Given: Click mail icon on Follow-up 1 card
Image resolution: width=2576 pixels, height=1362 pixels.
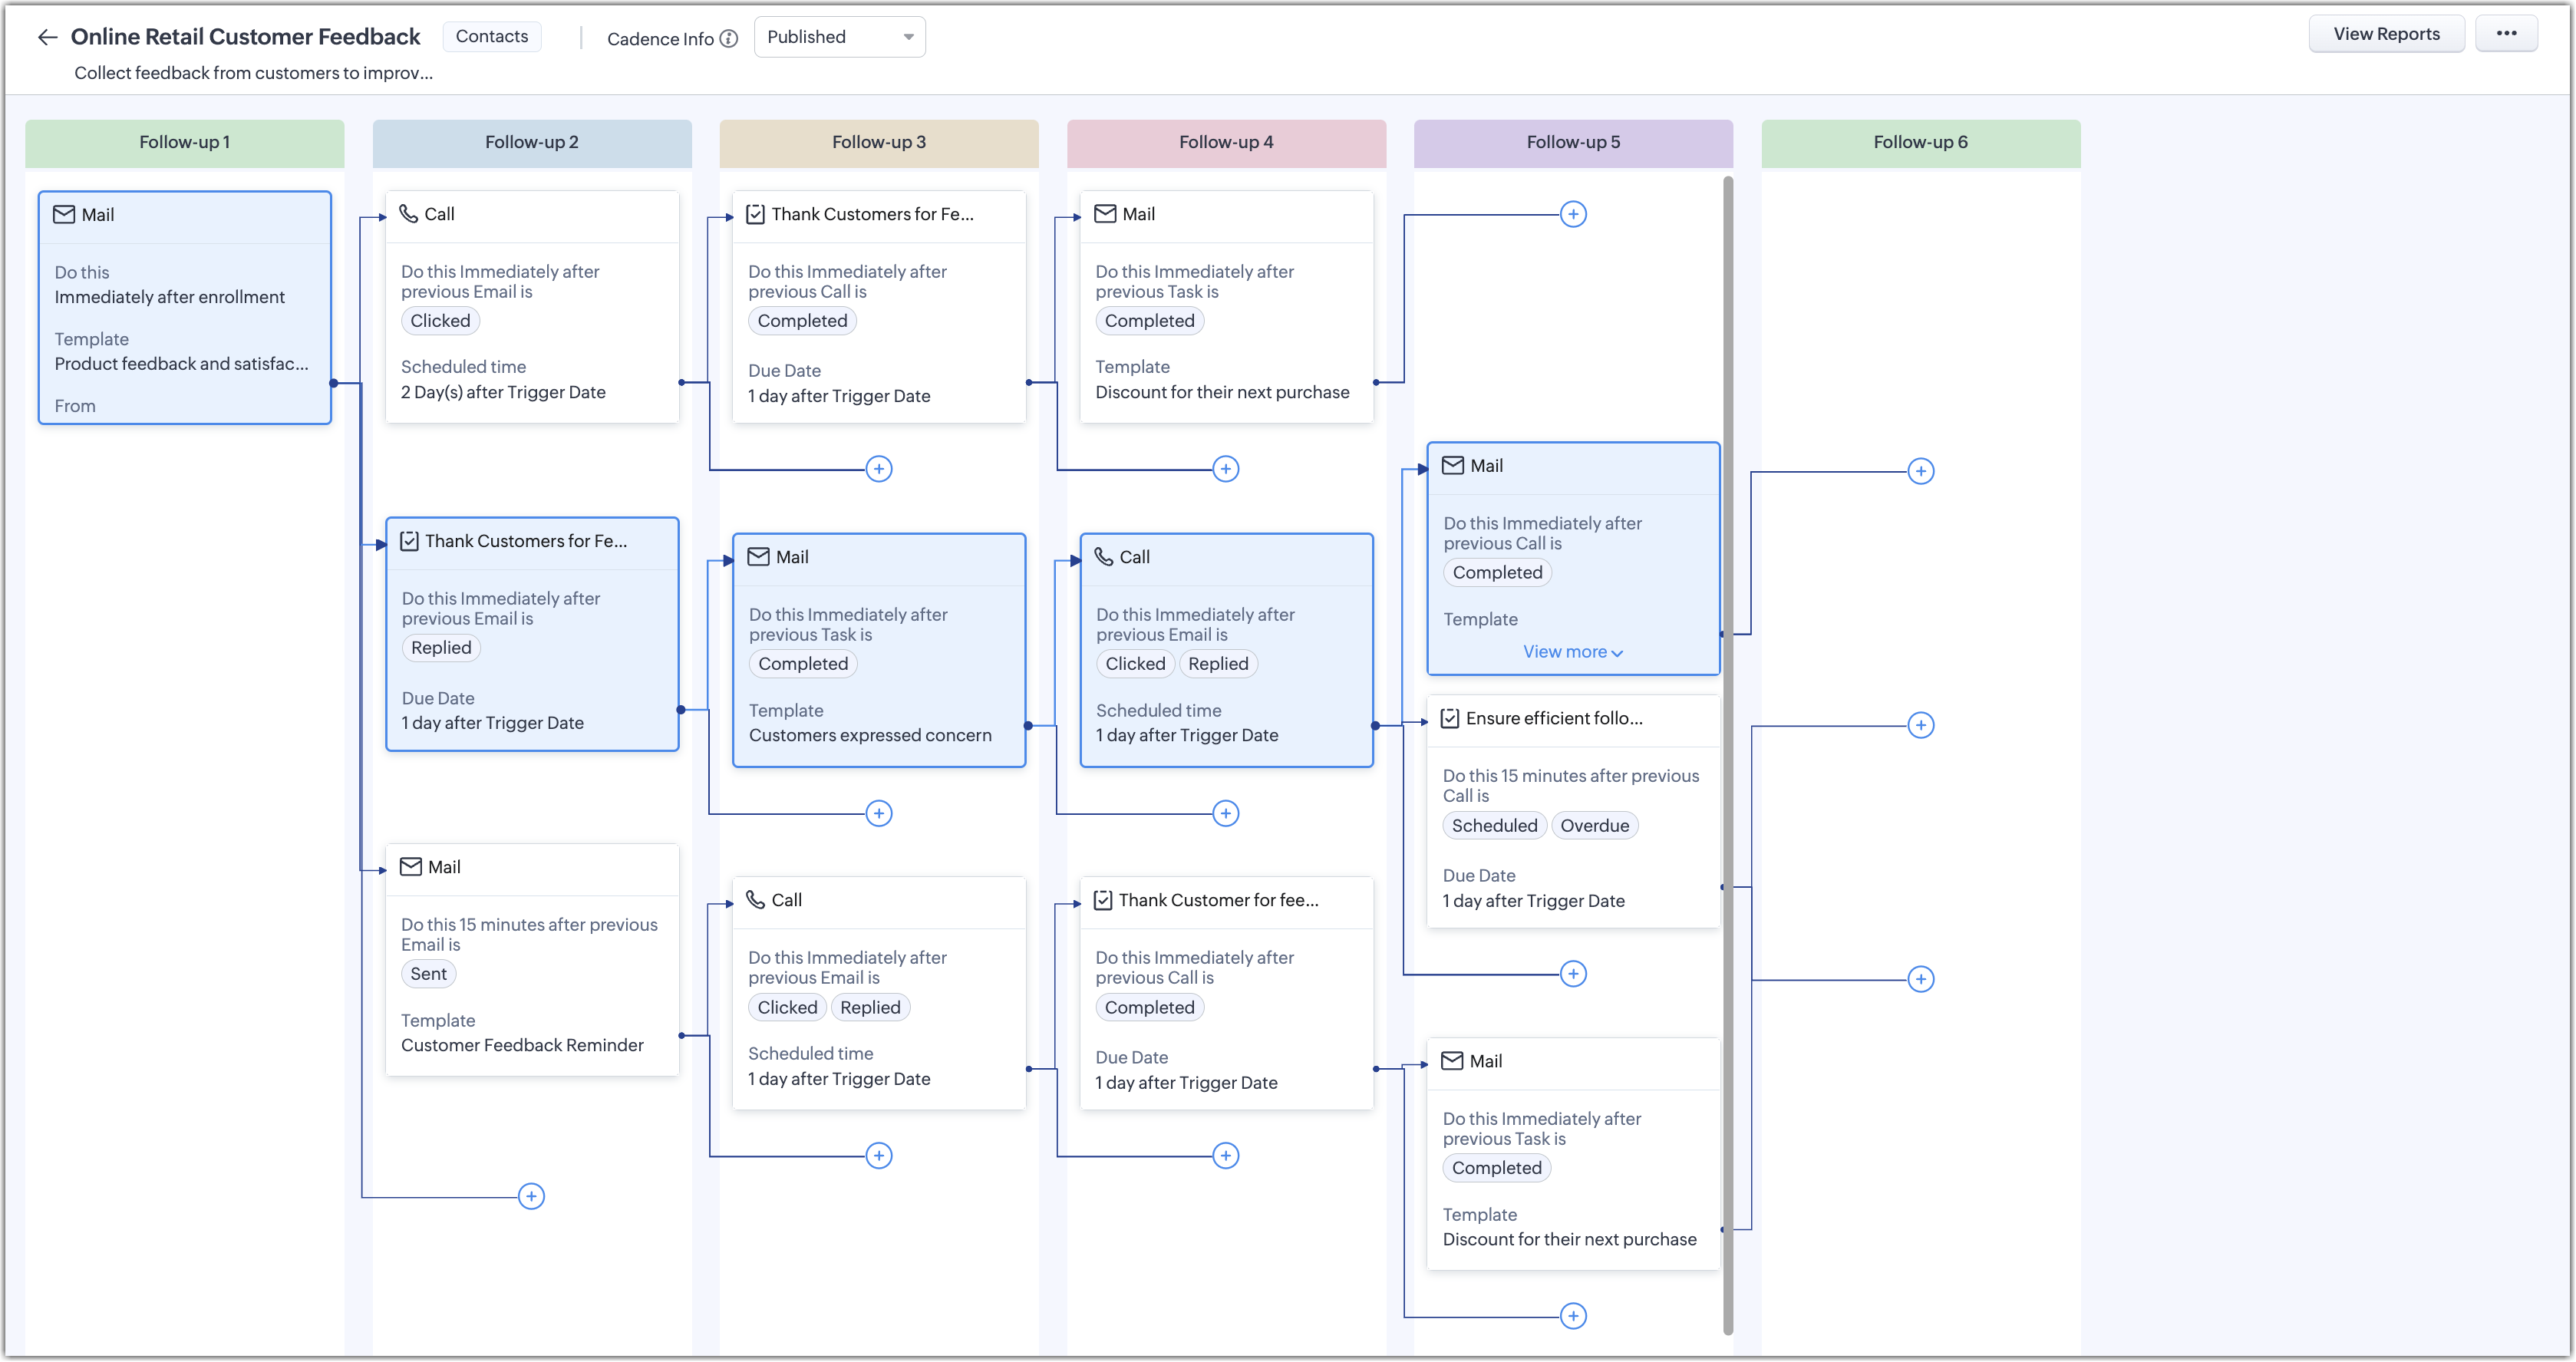Looking at the screenshot, I should pyautogui.click(x=64, y=215).
